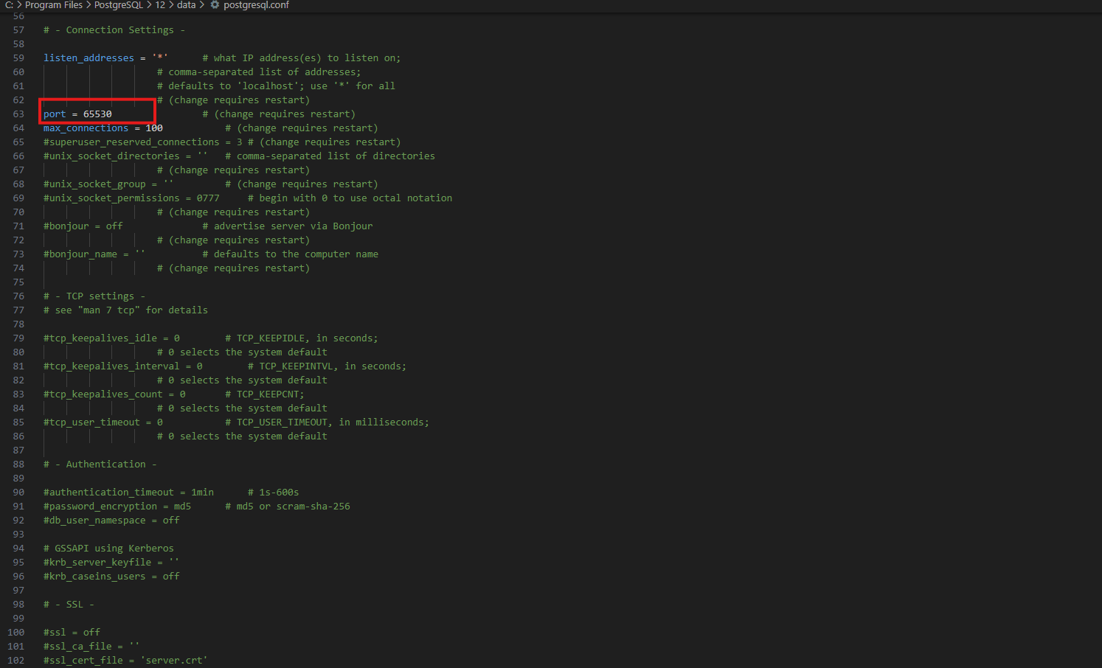Screen dimensions: 1102x668
Task: Click the '# - Connection Settings -' comment
Action: tap(114, 30)
